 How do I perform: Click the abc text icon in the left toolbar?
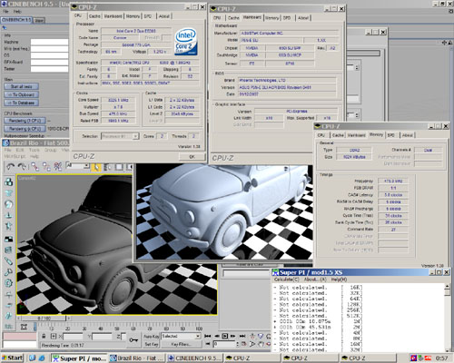click(x=8, y=327)
